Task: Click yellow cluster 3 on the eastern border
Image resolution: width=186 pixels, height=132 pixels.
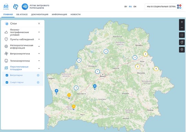Action: (146, 54)
